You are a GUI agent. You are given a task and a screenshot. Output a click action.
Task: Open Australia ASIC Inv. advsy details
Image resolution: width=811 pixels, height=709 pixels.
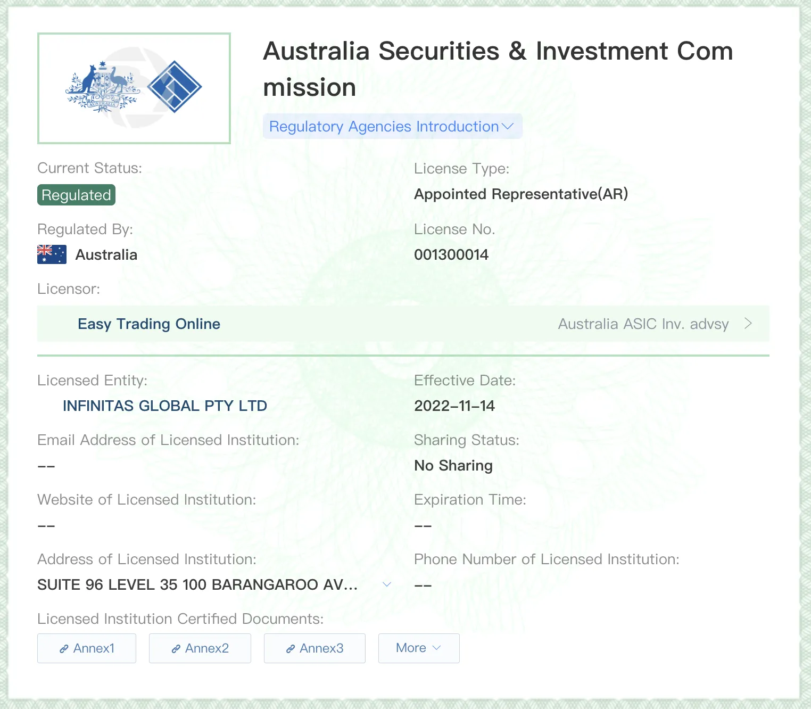click(643, 324)
